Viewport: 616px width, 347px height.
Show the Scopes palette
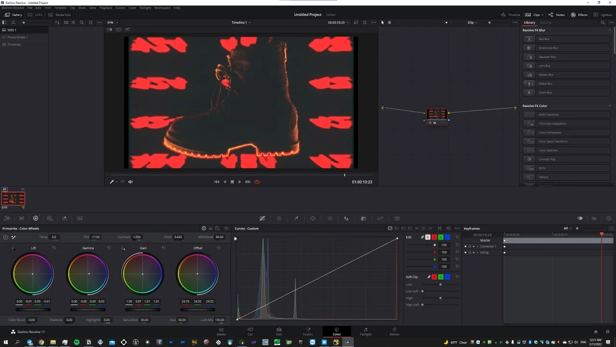[594, 218]
